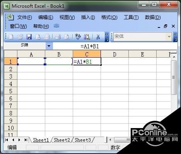Select column A header
181x154 pixels.
tap(31, 54)
